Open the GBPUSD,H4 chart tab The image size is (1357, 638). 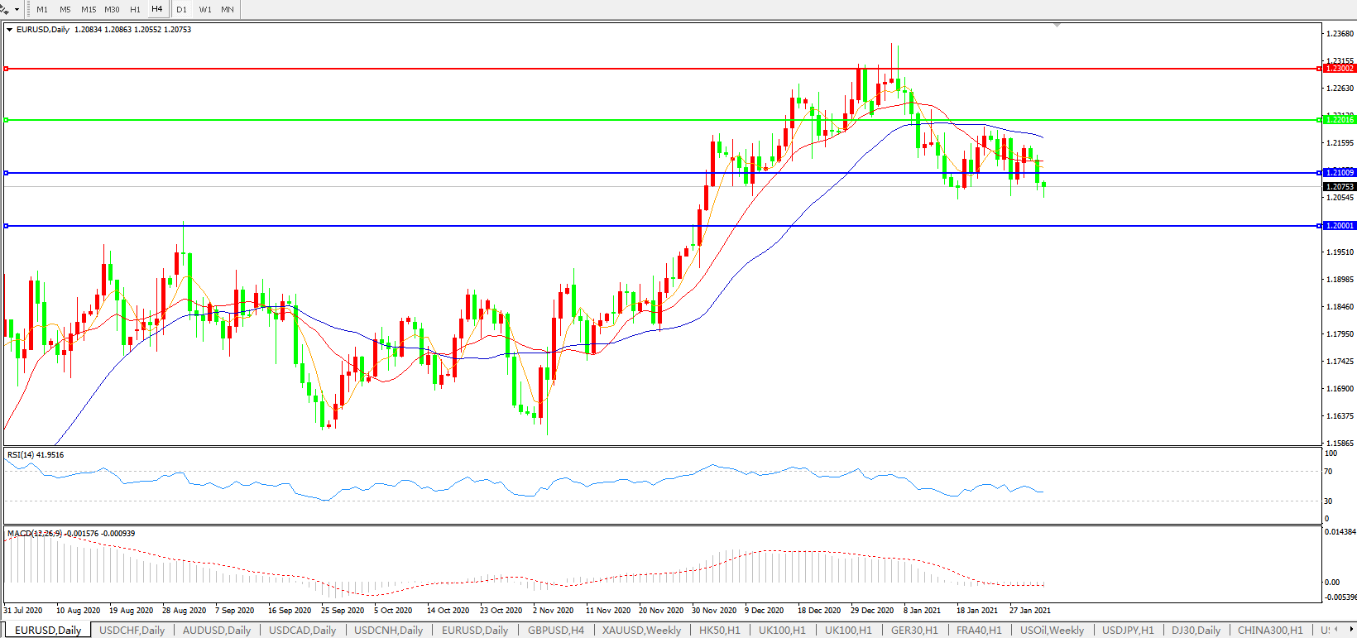pyautogui.click(x=555, y=630)
